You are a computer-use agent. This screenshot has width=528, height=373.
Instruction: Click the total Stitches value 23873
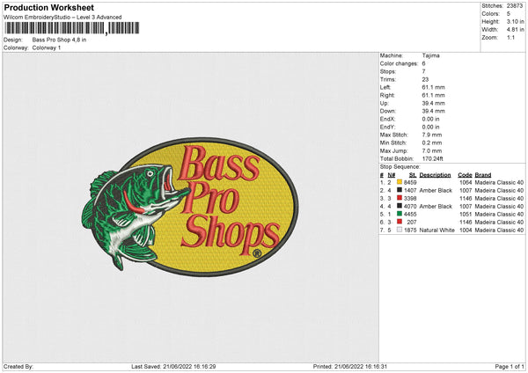pyautogui.click(x=515, y=6)
